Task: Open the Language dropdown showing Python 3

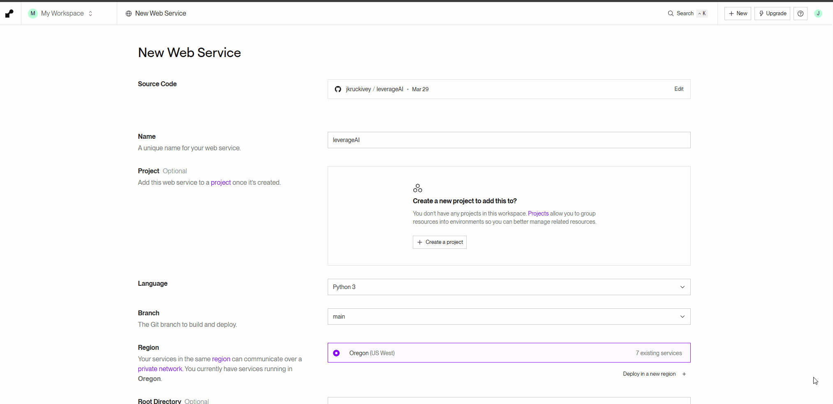Action: coord(509,287)
